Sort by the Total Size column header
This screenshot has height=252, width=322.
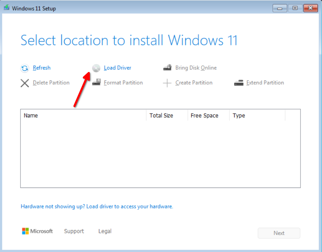point(167,116)
